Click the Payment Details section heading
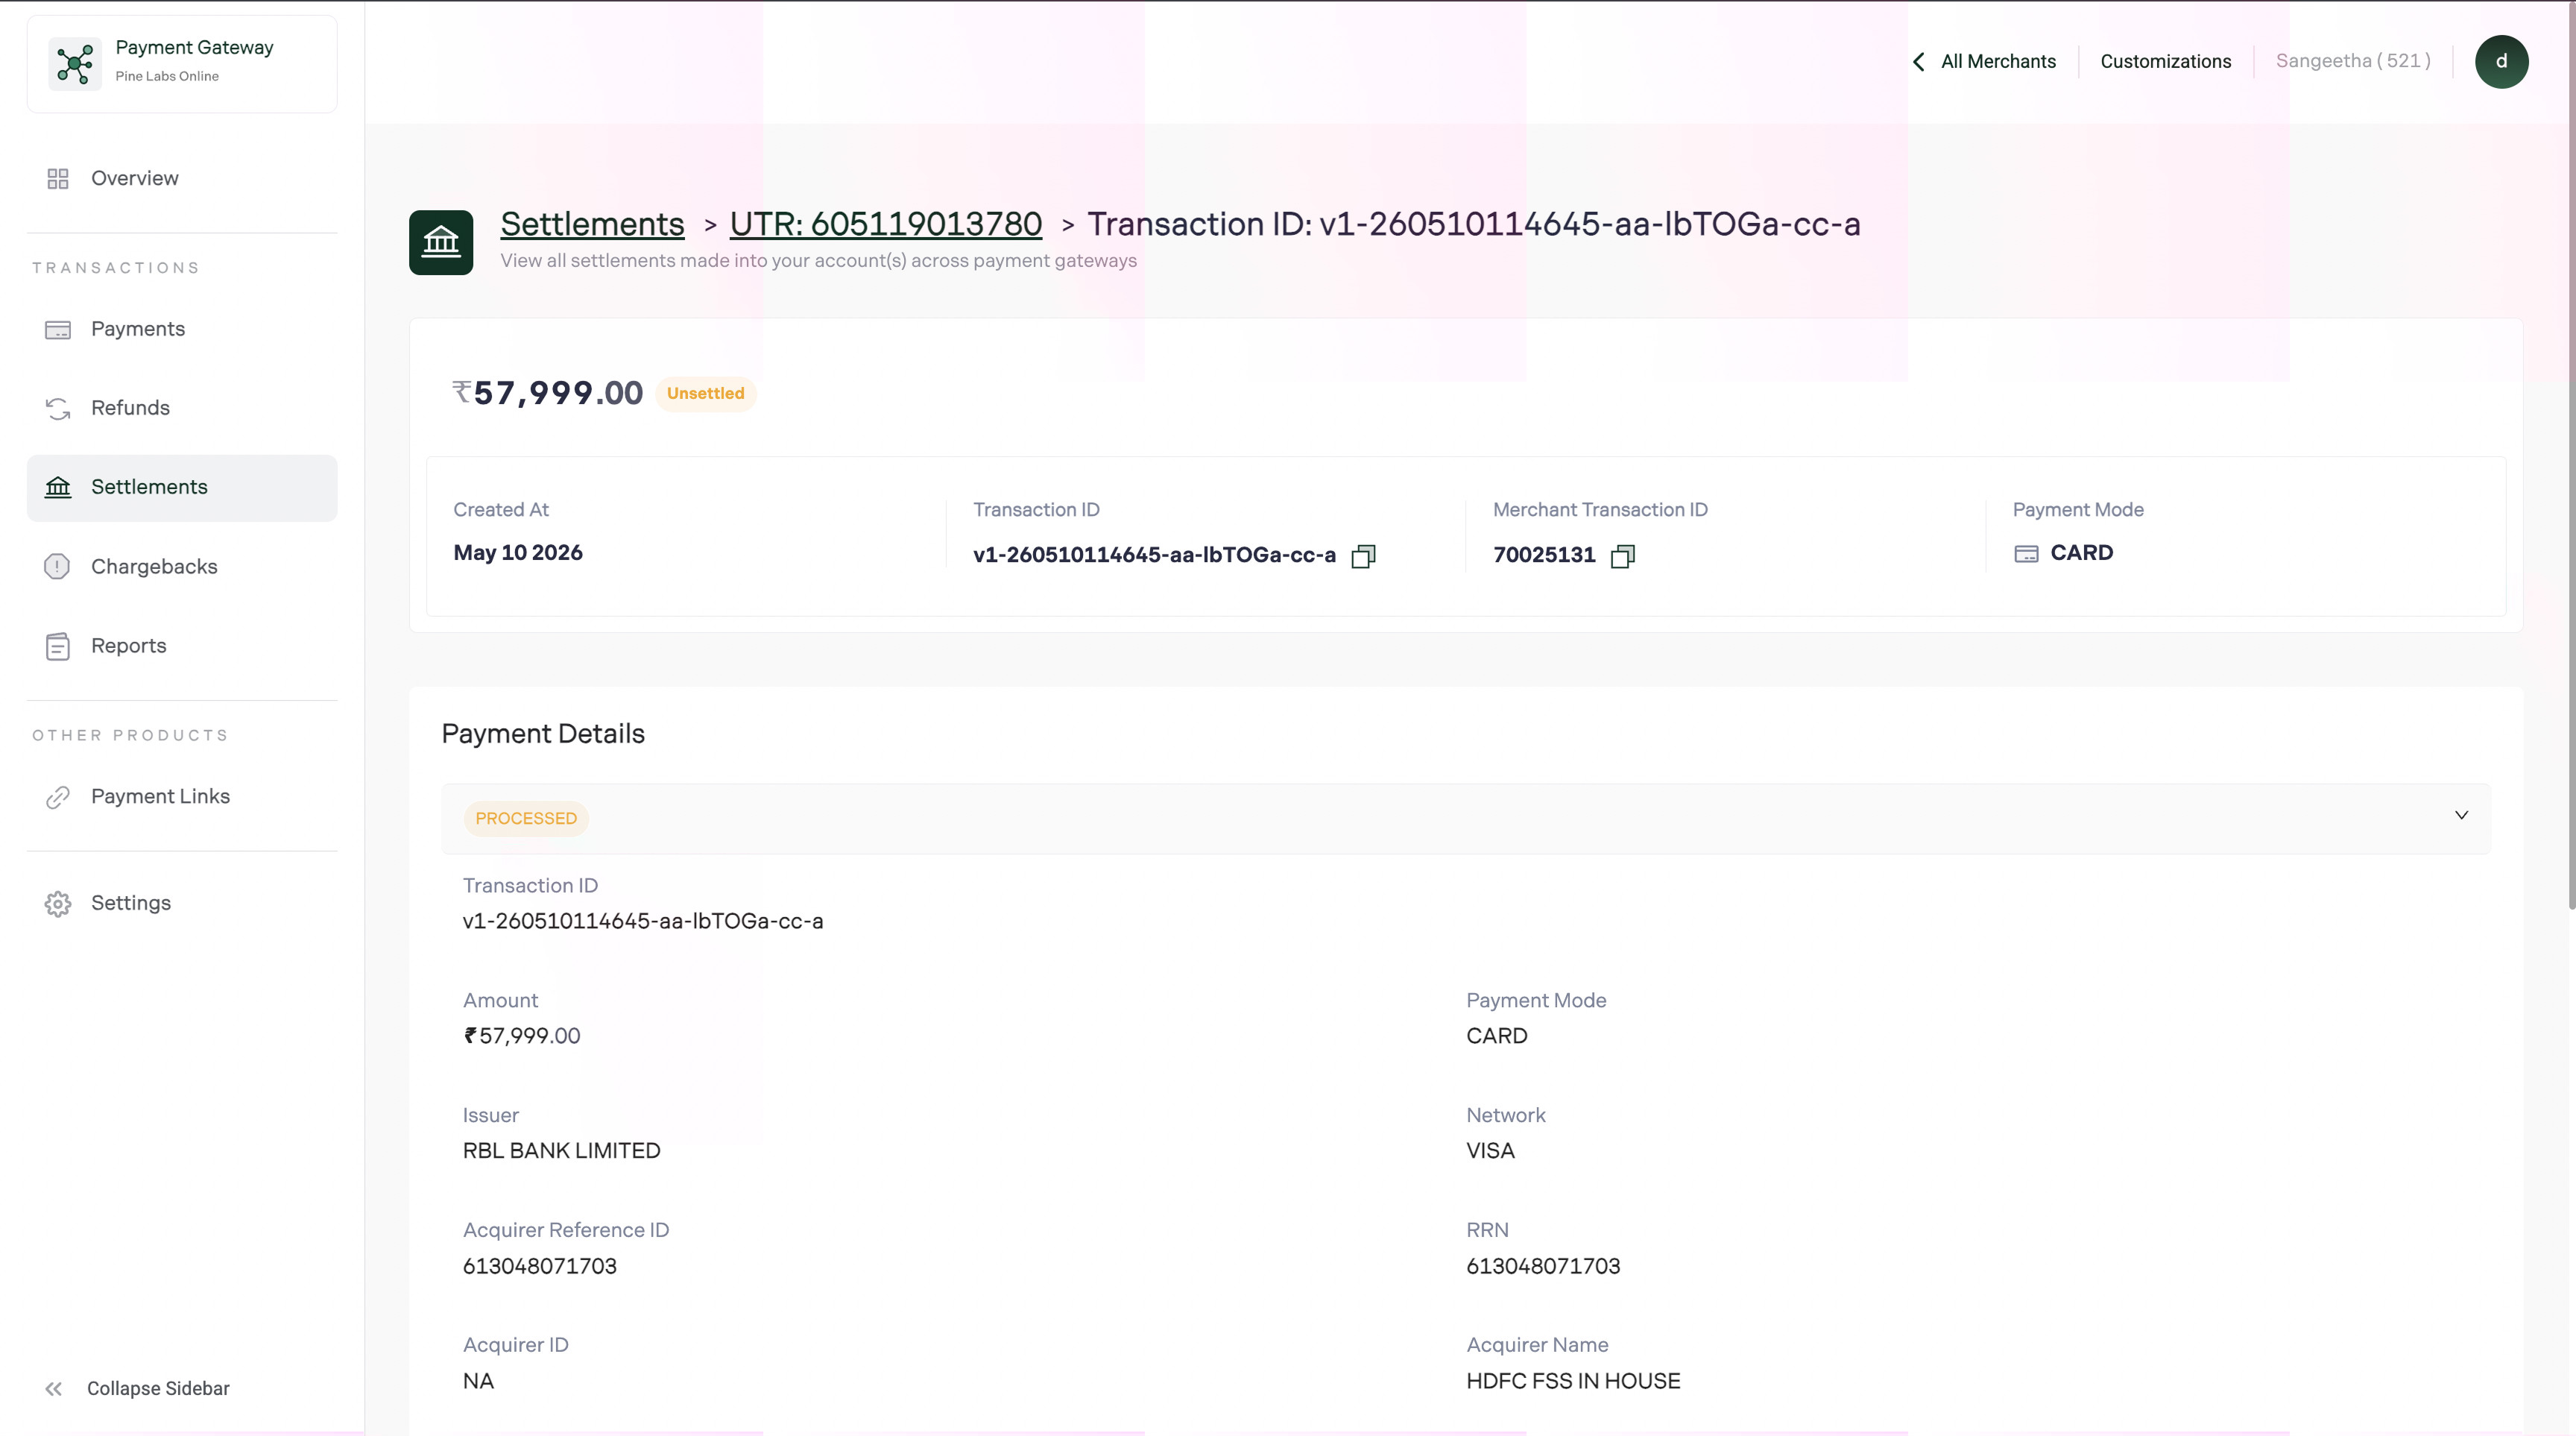2576x1436 pixels. (543, 734)
